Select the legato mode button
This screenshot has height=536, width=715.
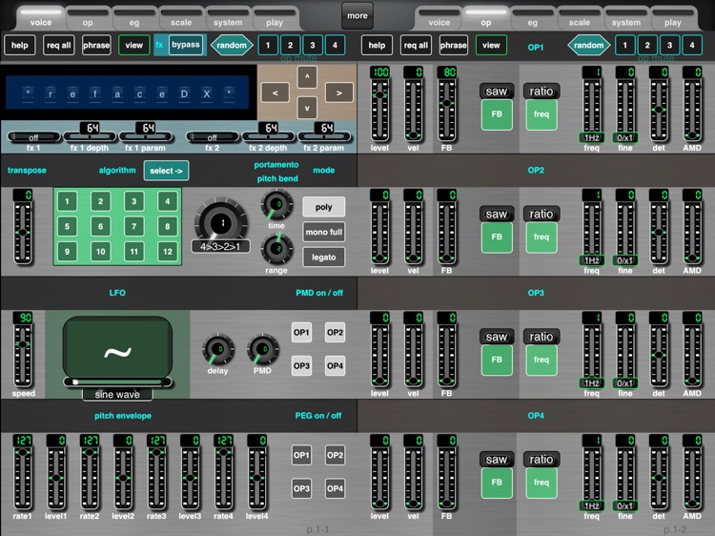323,257
